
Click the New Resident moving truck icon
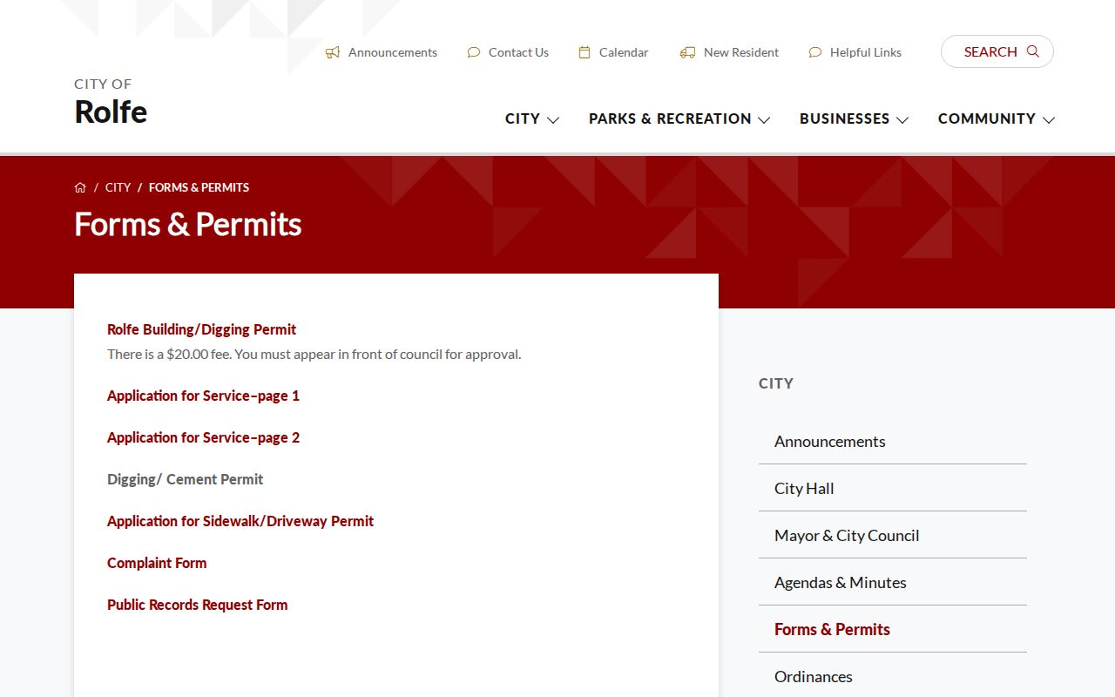coord(688,52)
